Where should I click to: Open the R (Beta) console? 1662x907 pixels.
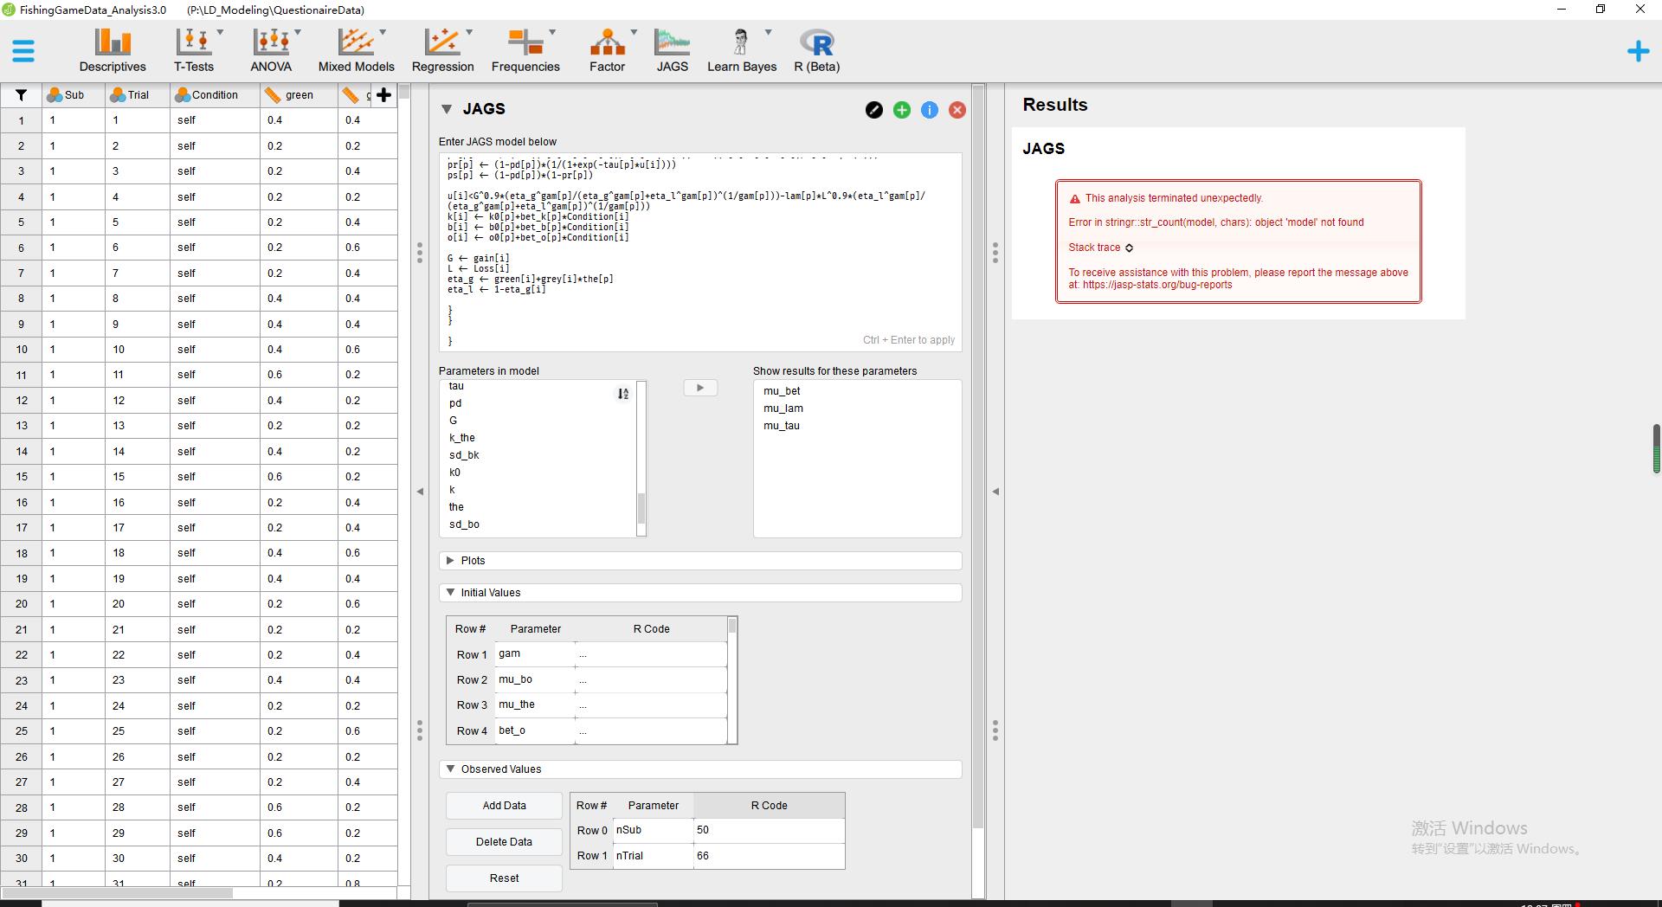point(816,49)
